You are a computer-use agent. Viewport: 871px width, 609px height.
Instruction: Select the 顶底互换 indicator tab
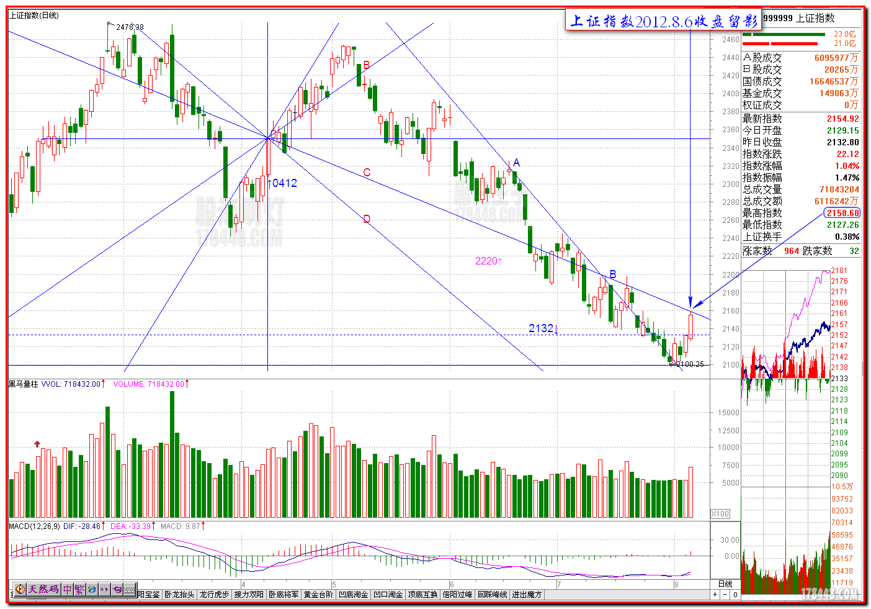(422, 595)
